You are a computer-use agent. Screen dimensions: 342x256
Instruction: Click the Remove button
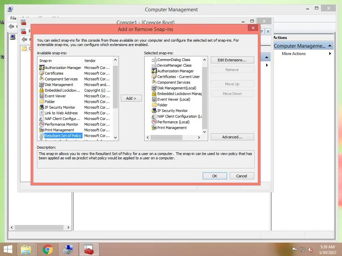coord(232,70)
